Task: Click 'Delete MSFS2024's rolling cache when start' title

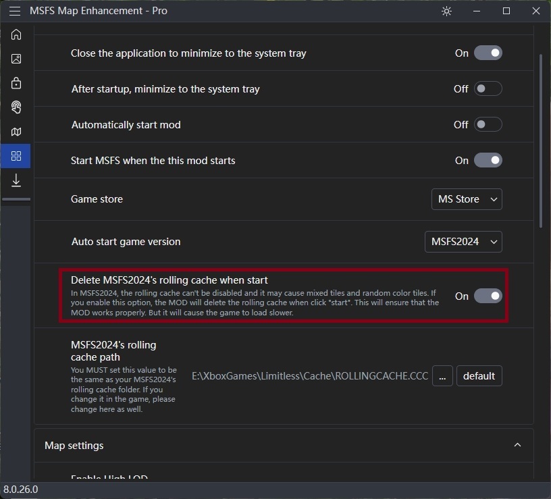Action: [169, 280]
